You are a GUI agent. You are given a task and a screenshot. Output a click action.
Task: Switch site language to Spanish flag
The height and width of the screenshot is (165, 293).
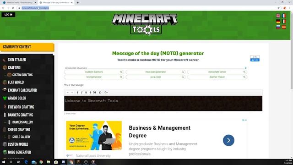pos(284,27)
